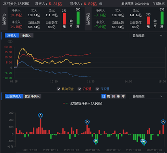167x153 pixels.
Task: Select the 月 period button
Action: coord(113,96)
